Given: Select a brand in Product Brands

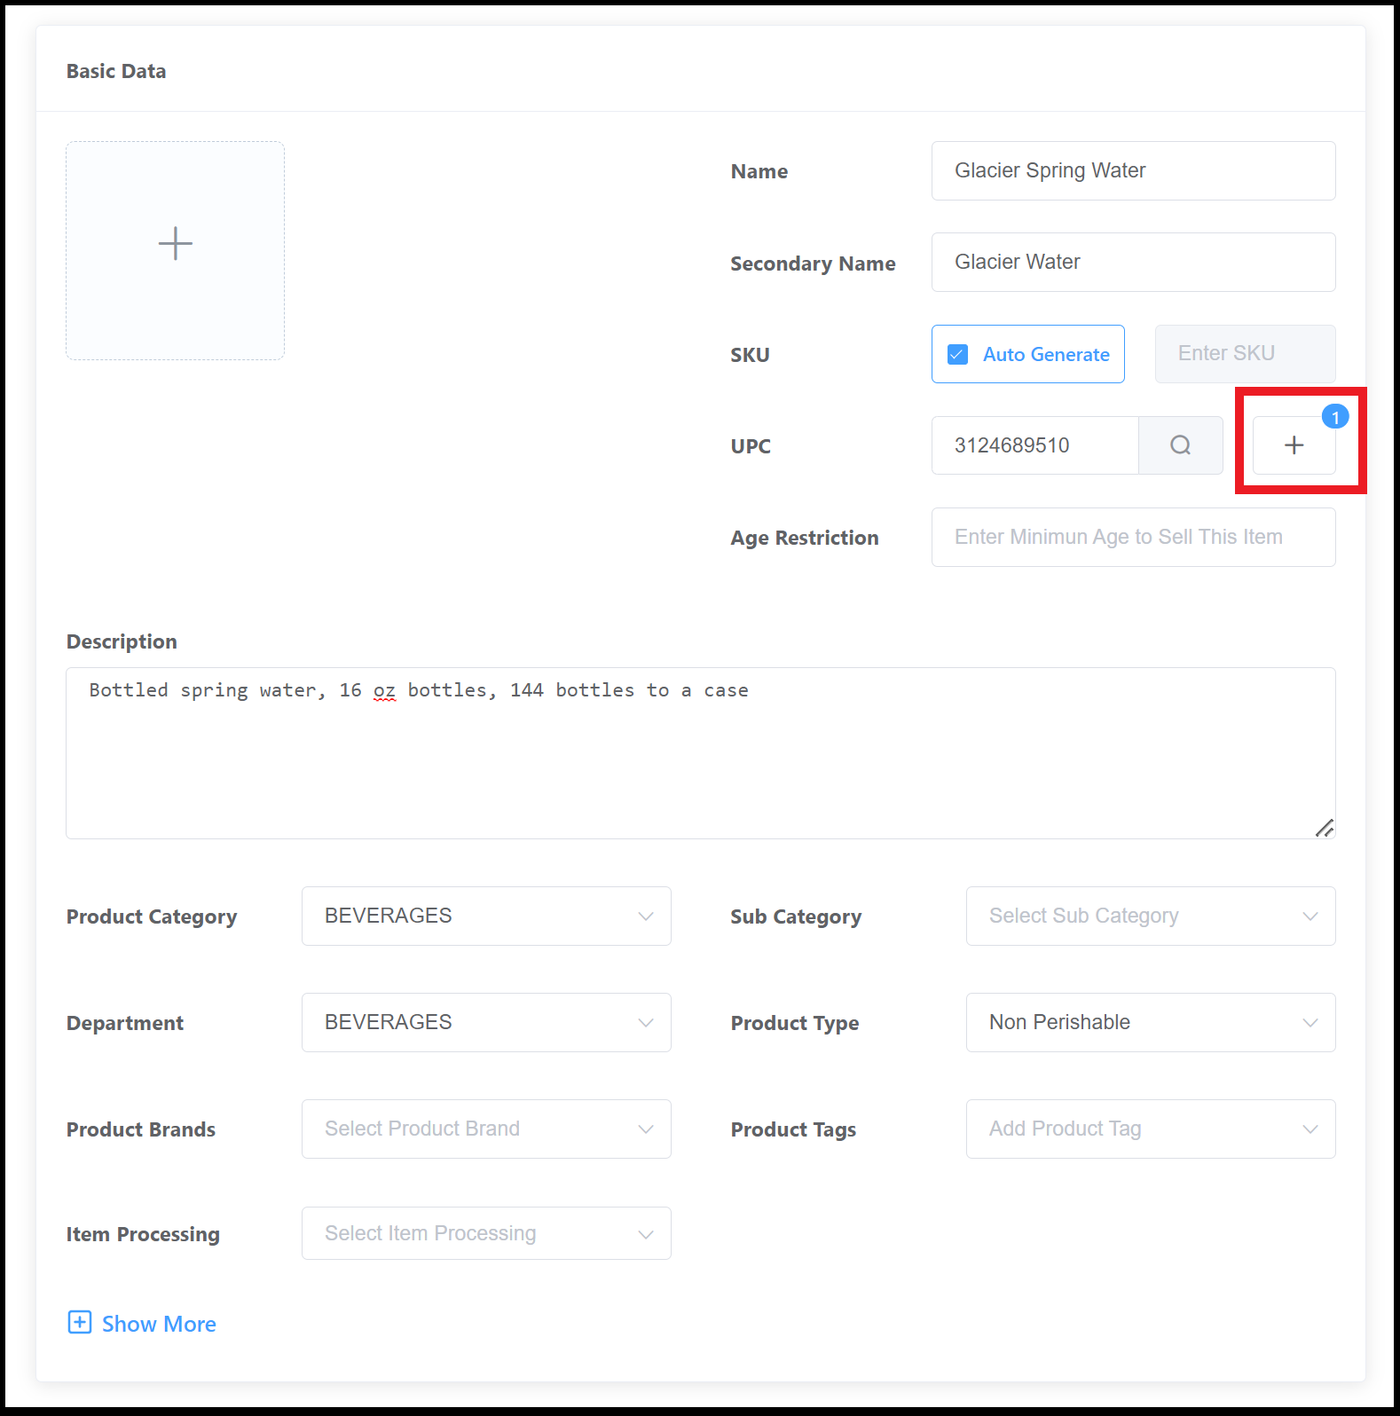Looking at the screenshot, I should [x=485, y=1129].
